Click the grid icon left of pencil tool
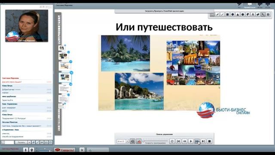 [x=212, y=15]
